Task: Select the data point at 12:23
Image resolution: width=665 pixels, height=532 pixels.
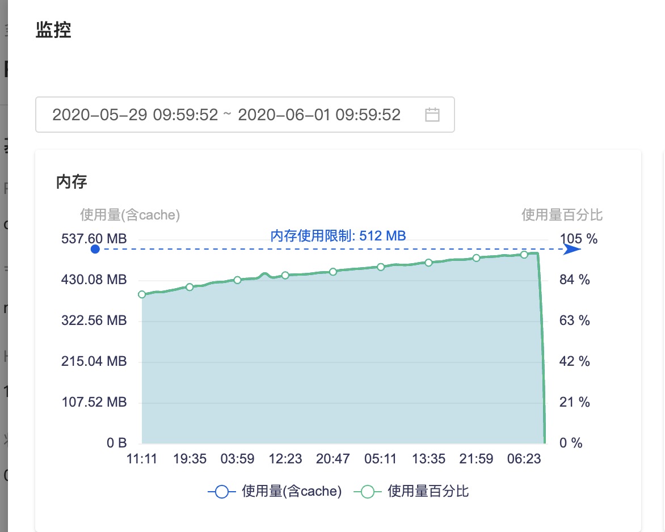Action: click(285, 275)
